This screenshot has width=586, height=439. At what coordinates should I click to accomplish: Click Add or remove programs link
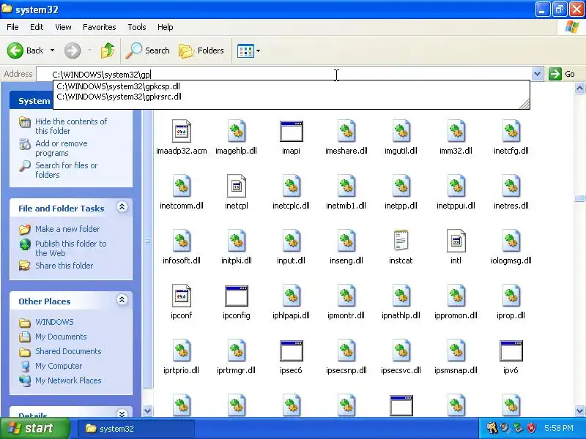tap(62, 149)
